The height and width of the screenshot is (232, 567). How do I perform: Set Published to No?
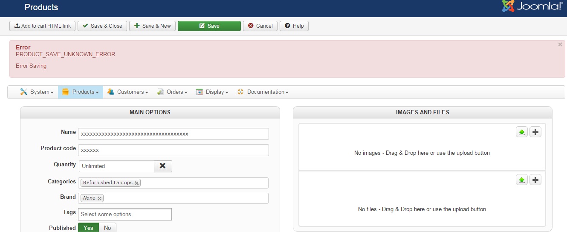[x=107, y=228]
